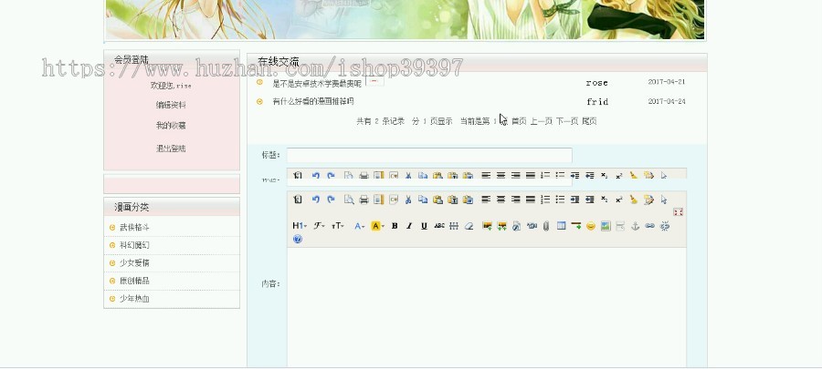The width and height of the screenshot is (822, 369).
Task: Open the 武侠格斗 manga category
Action: [135, 228]
